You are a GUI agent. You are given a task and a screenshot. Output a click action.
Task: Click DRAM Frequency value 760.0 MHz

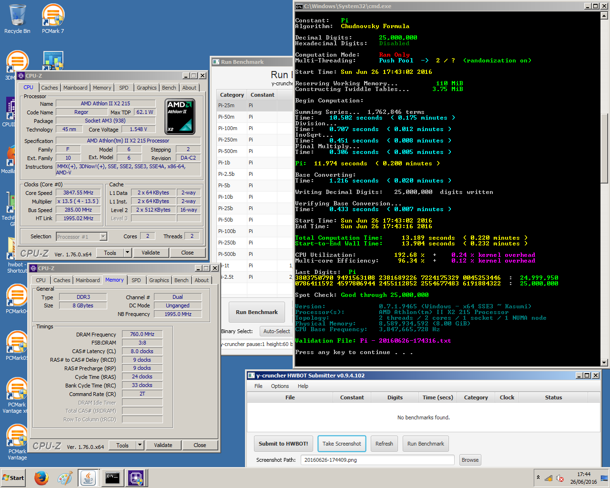tap(142, 334)
